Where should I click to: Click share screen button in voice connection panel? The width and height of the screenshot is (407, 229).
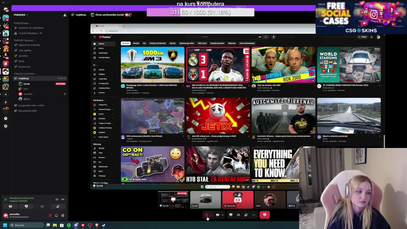[x=26, y=206]
